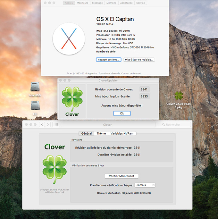Open the MacHDD drive icon on desktop
218x219 pixels.
[35, 87]
